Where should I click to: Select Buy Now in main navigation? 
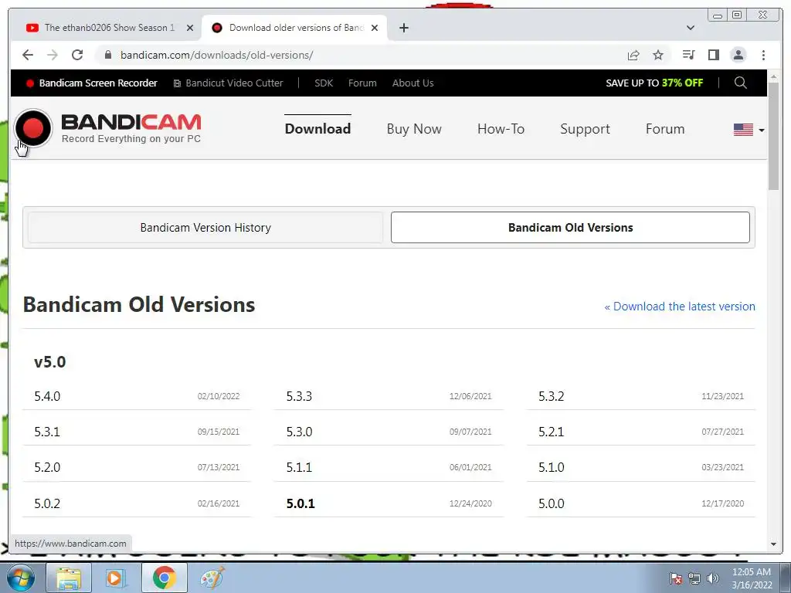pos(414,129)
